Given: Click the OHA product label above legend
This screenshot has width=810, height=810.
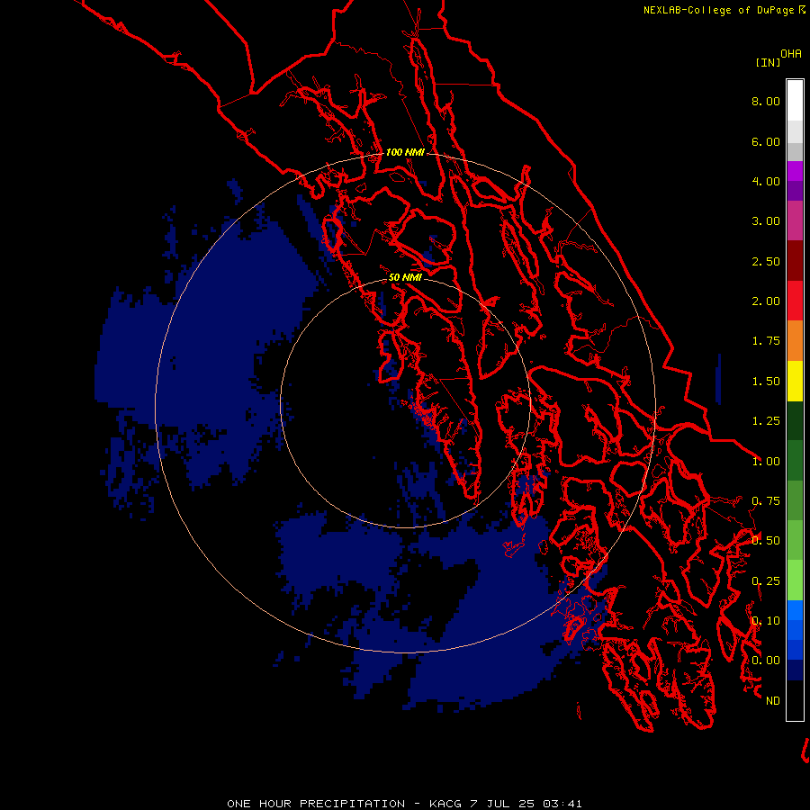Looking at the screenshot, I should click(x=791, y=54).
